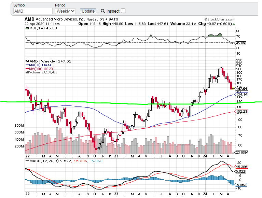Click the Open 148.15 quote value
262x198 pixels.
pyautogui.click(x=89, y=24)
